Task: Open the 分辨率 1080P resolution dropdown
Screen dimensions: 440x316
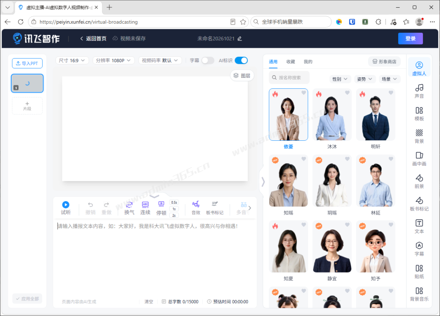Action: [114, 60]
